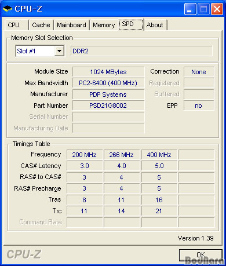Select the 1024 MBytes module size value
Screen dimensions: 226x266
[x=108, y=72]
